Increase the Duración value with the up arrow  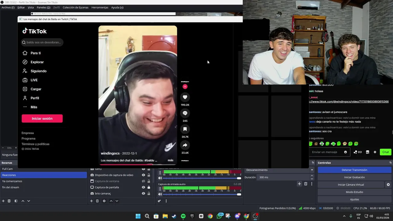[x=312, y=176]
